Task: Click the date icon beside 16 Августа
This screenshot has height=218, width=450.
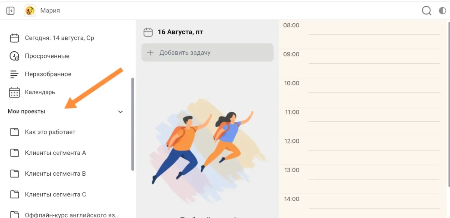Action: click(x=148, y=32)
